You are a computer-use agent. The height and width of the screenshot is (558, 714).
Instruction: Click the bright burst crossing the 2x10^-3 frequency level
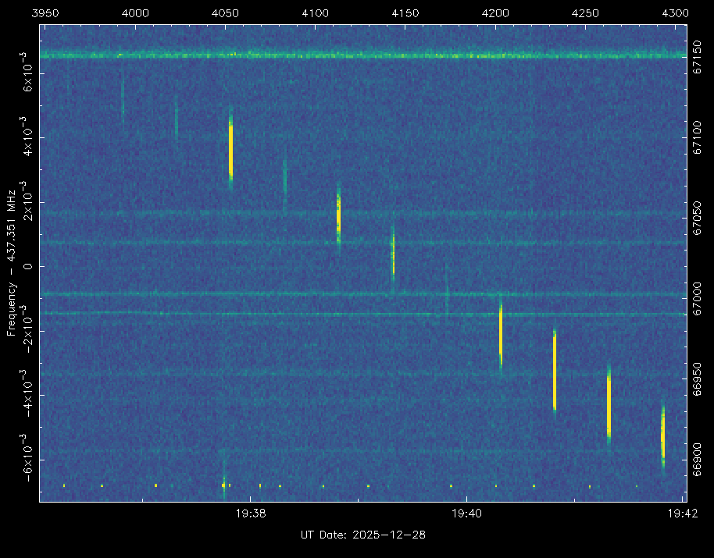coord(338,215)
